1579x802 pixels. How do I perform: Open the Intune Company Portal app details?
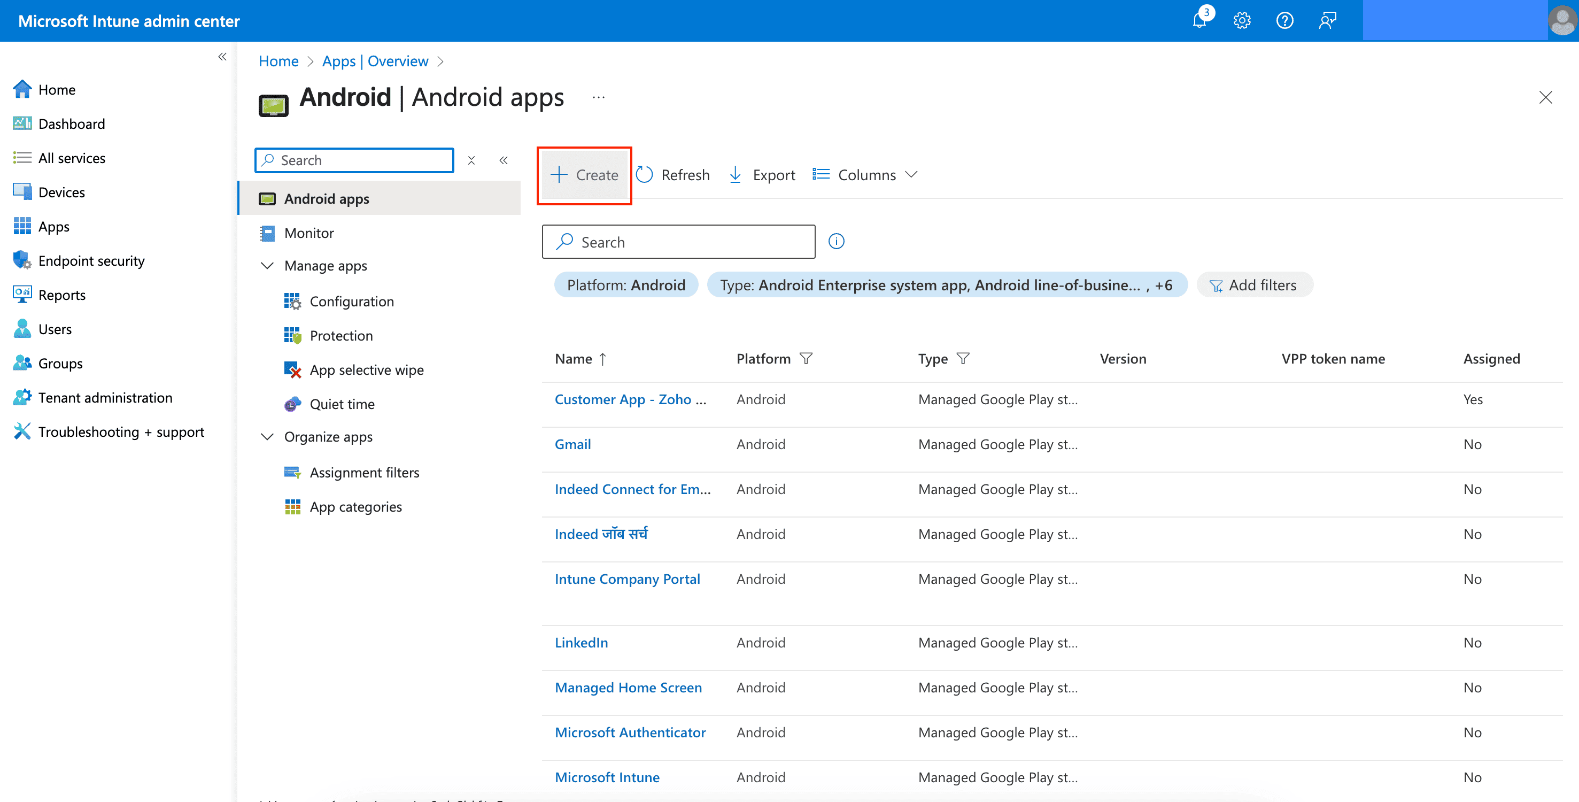[x=627, y=578]
